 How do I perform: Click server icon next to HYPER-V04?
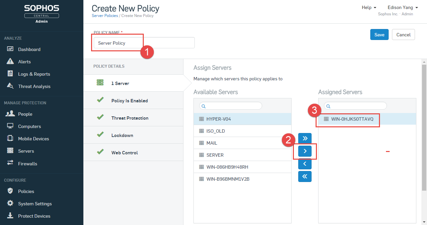(x=201, y=119)
